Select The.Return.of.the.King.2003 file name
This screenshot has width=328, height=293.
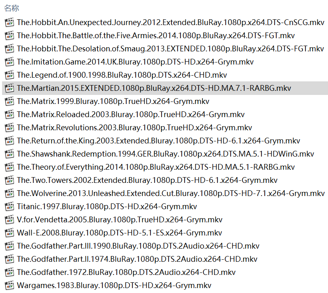(158, 141)
